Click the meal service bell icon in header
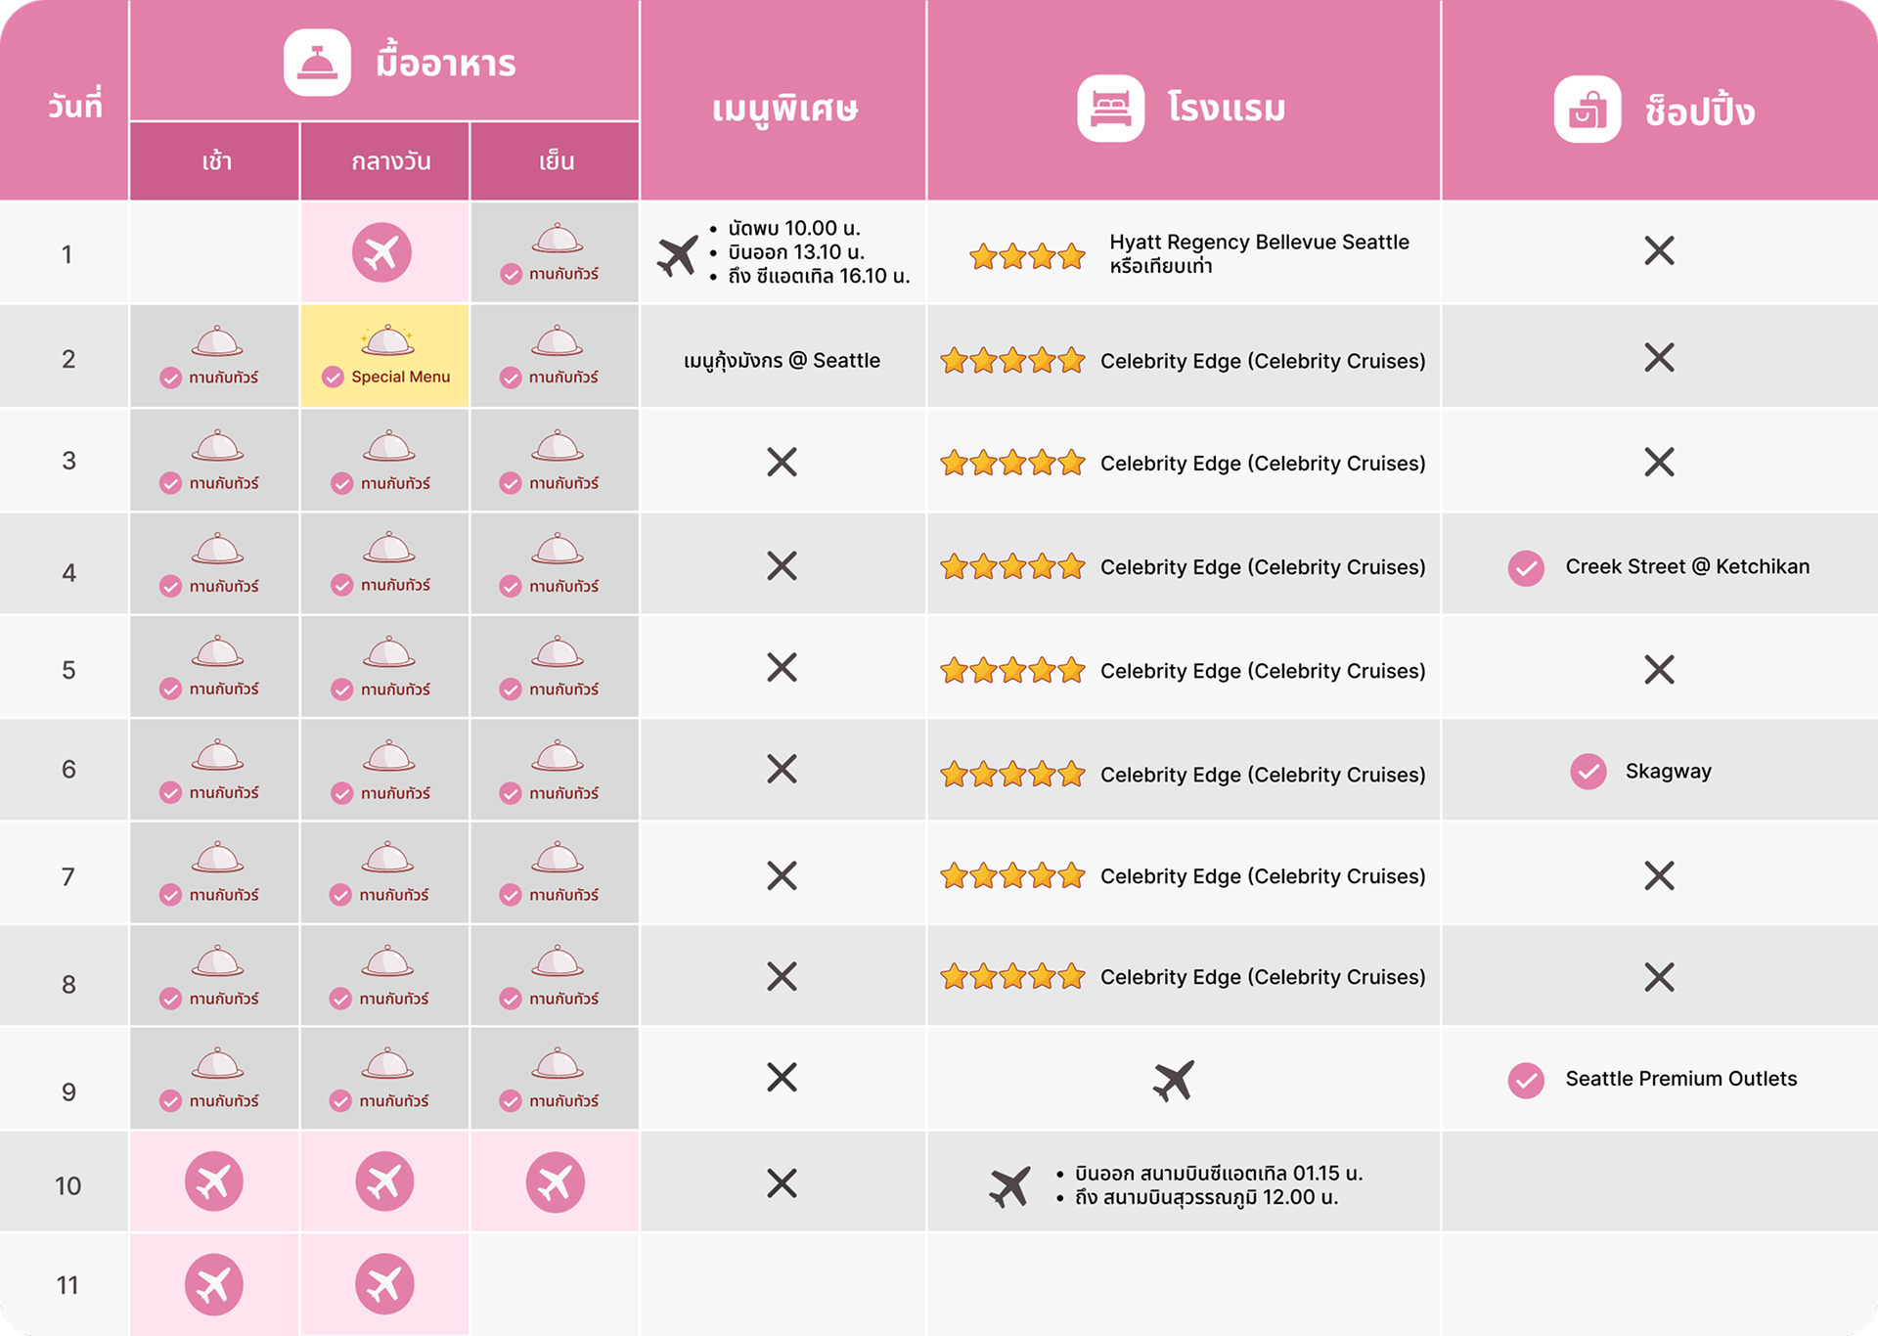 point(317,63)
